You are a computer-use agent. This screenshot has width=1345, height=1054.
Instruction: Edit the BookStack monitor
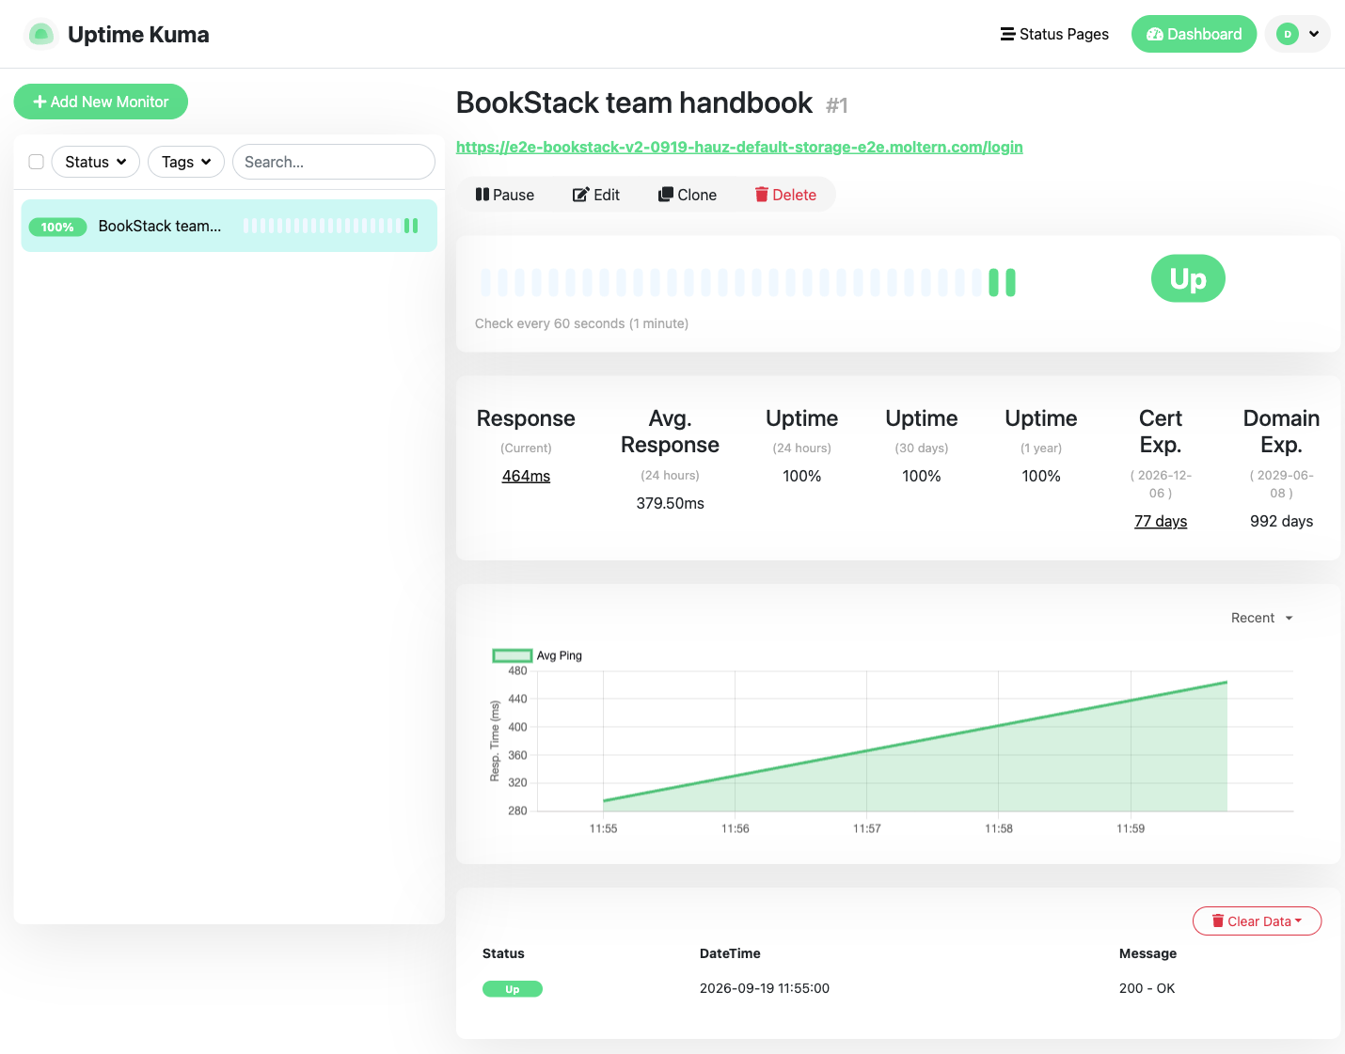point(596,195)
